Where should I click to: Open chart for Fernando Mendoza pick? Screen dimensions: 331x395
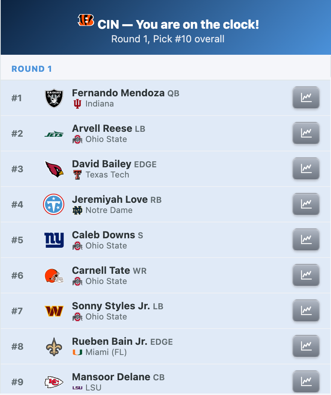[x=306, y=97]
